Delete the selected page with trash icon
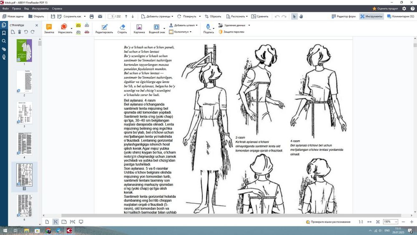This screenshot has width=417, height=235. pyautogui.click(x=19, y=32)
